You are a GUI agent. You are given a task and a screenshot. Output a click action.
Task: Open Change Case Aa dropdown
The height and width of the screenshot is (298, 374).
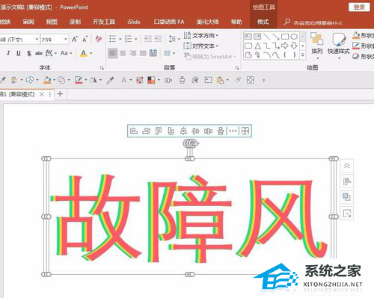coord(66,53)
